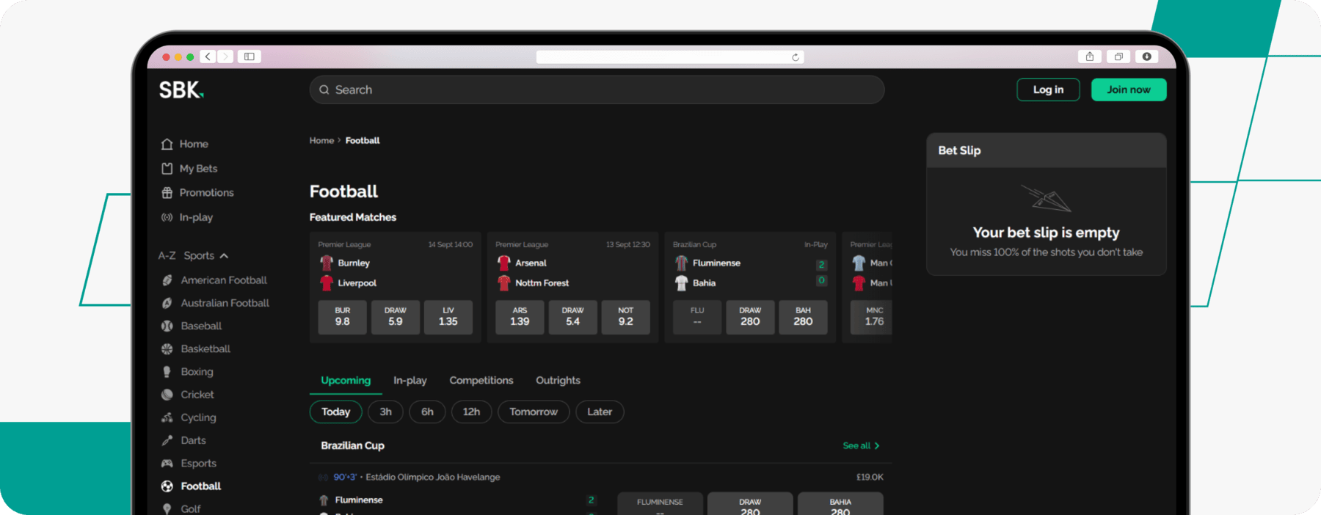Select Esports in sports list
This screenshot has height=515, width=1321.
[x=189, y=463]
